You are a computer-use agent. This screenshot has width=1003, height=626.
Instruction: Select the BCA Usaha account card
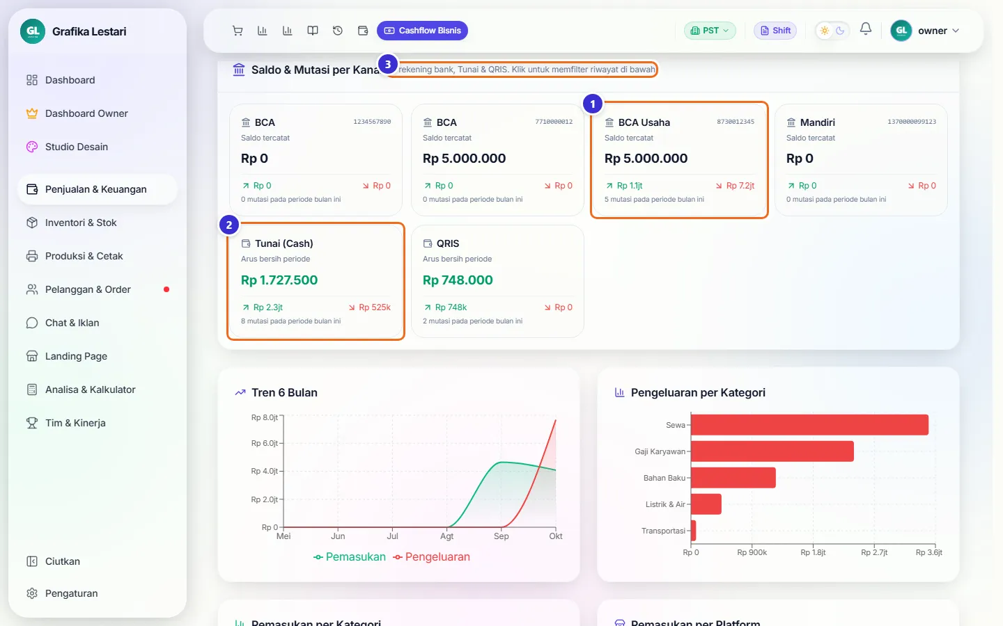[x=679, y=160]
